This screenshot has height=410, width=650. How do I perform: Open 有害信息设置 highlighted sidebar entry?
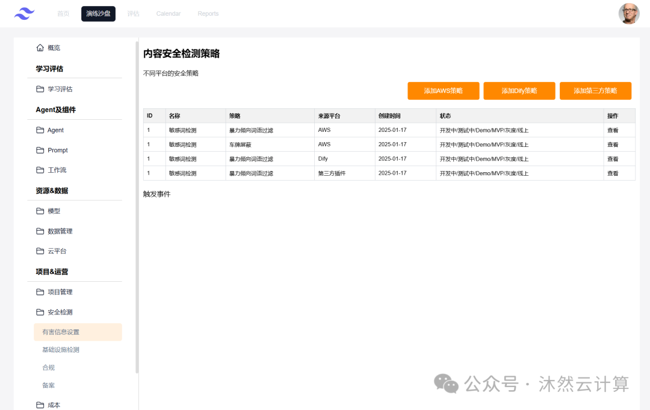click(63, 332)
